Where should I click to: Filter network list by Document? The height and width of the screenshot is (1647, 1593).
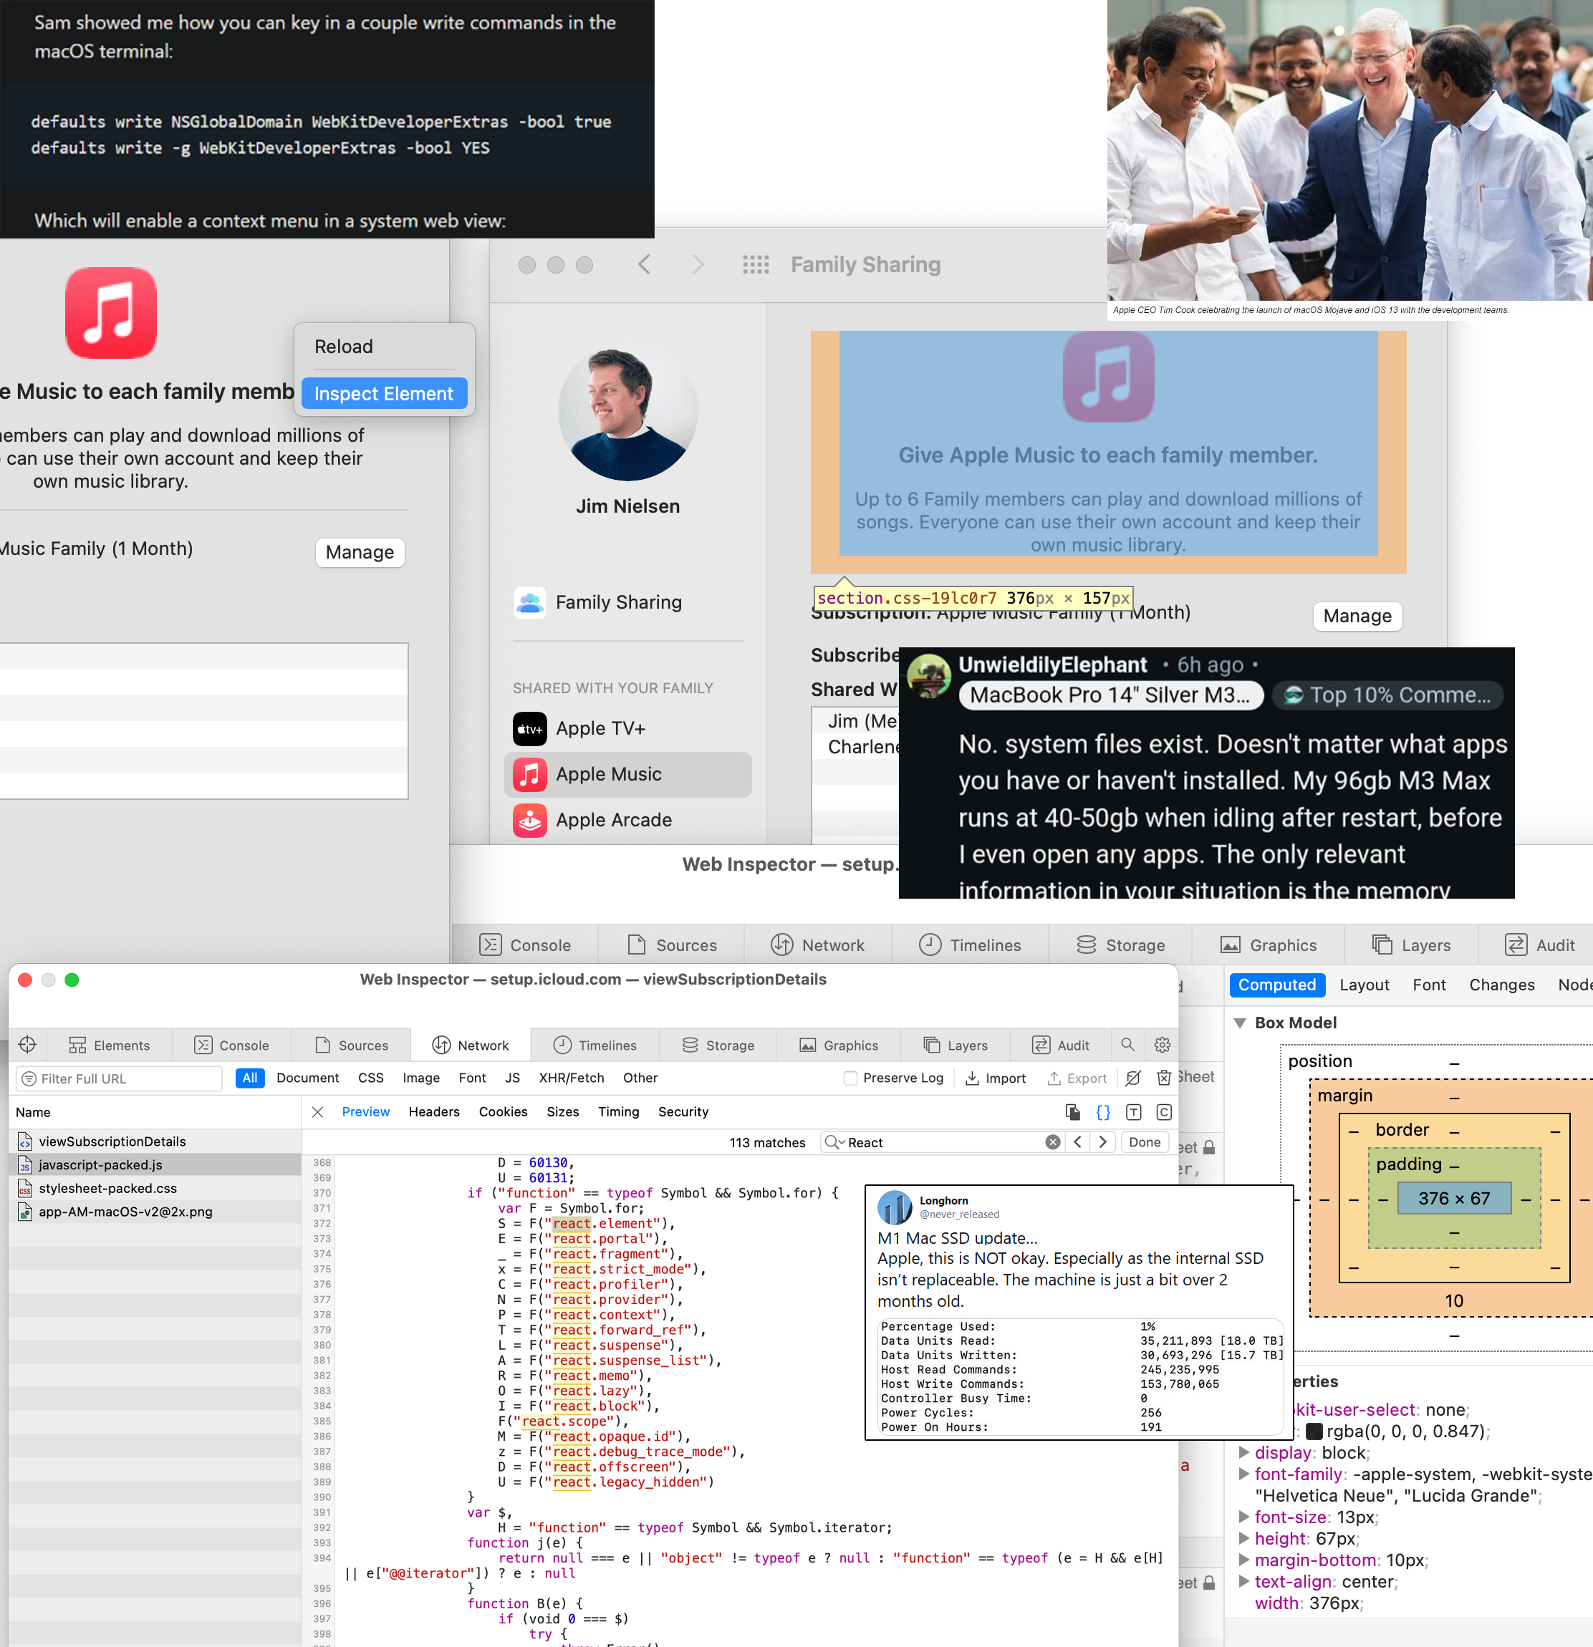[308, 1078]
